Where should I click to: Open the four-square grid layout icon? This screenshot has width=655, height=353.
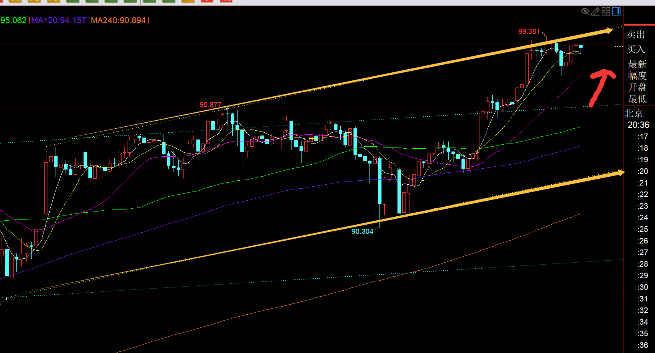tap(606, 11)
